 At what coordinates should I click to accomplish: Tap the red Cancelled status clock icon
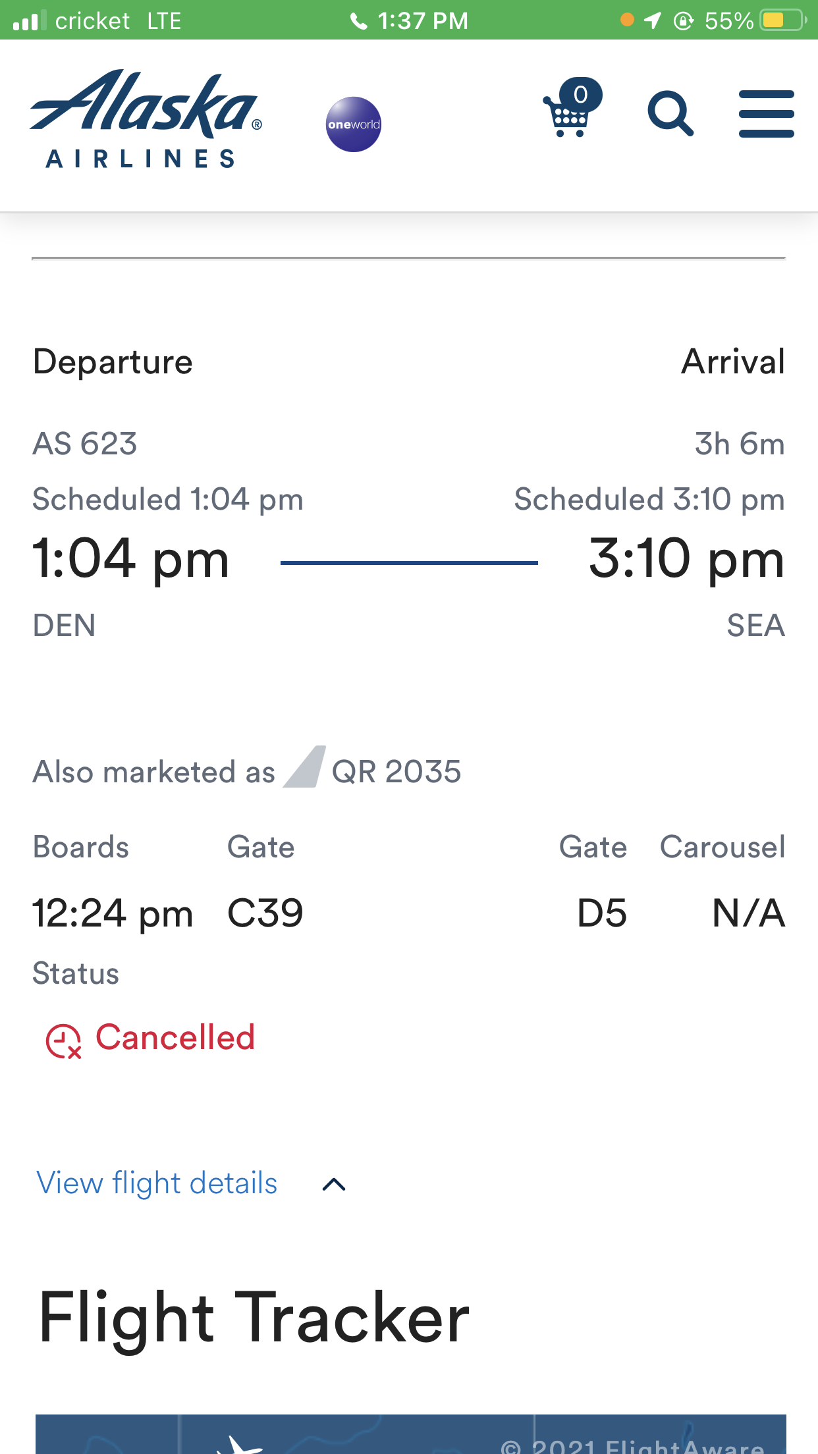coord(63,1041)
